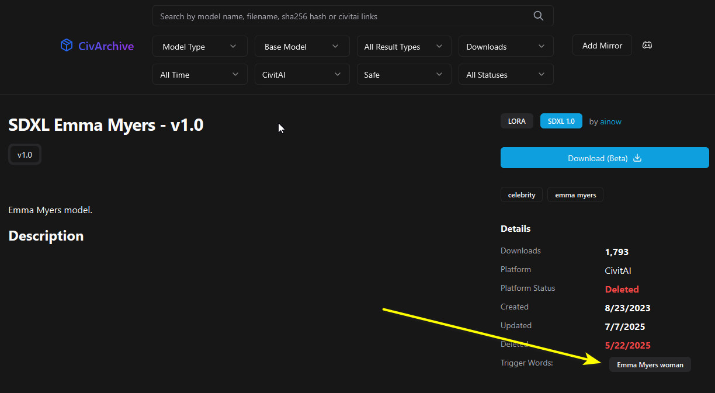Click the "Emma Myers model." summary text

click(x=50, y=210)
